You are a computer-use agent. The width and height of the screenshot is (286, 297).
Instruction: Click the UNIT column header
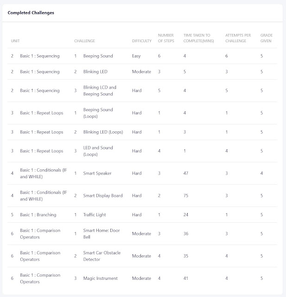(15, 41)
